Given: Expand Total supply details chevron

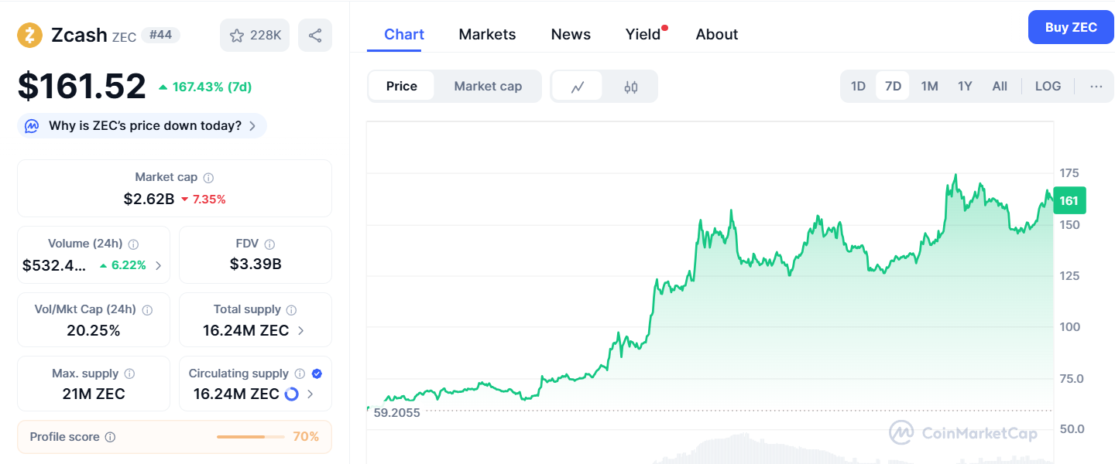Looking at the screenshot, I should click(x=301, y=331).
